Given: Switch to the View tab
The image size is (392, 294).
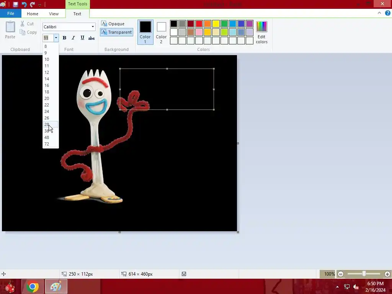Looking at the screenshot, I should pos(54,14).
